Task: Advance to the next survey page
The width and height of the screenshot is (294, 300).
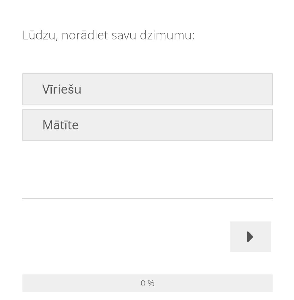Action: point(250,237)
